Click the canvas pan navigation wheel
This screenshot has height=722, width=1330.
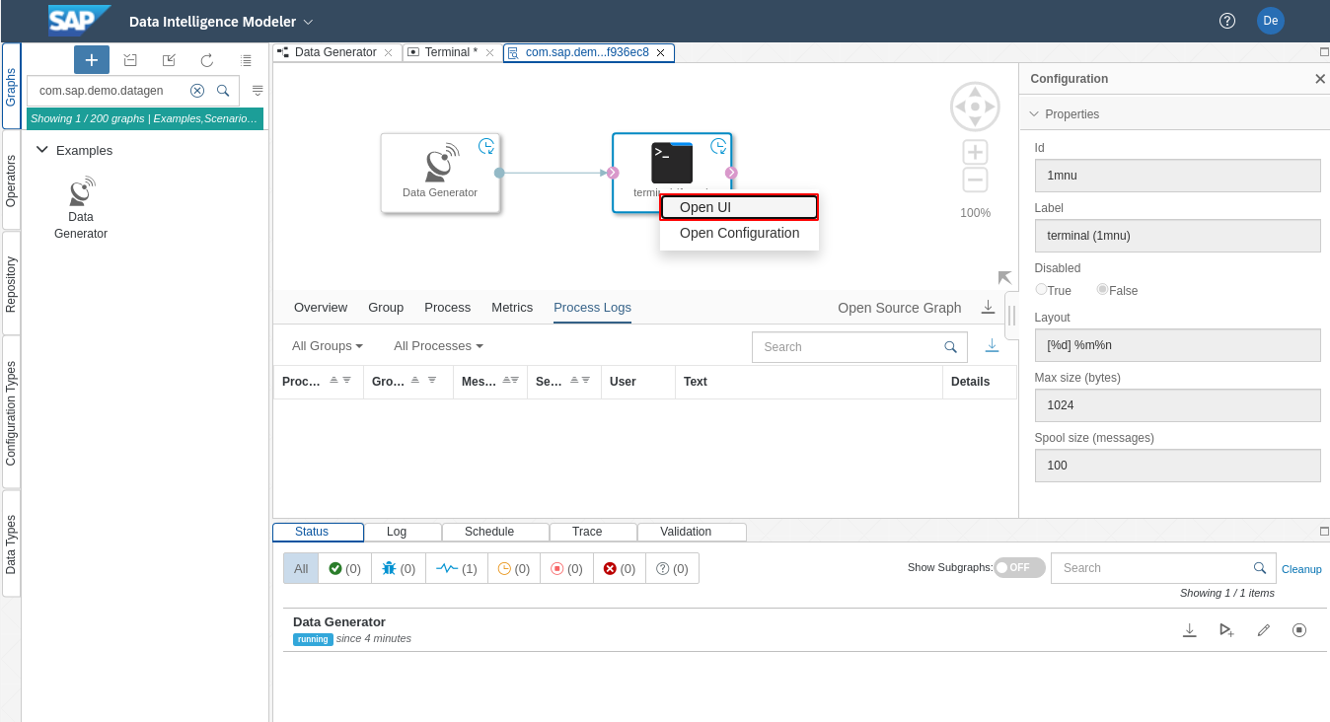pos(975,107)
